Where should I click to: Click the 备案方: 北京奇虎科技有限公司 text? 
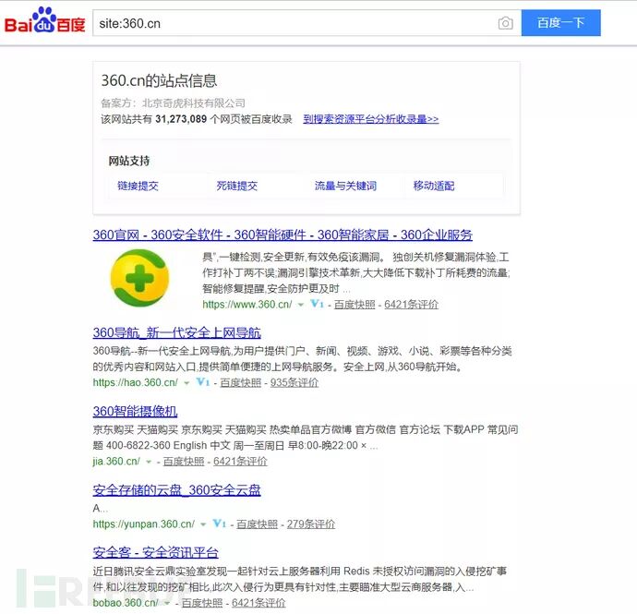pos(173,103)
